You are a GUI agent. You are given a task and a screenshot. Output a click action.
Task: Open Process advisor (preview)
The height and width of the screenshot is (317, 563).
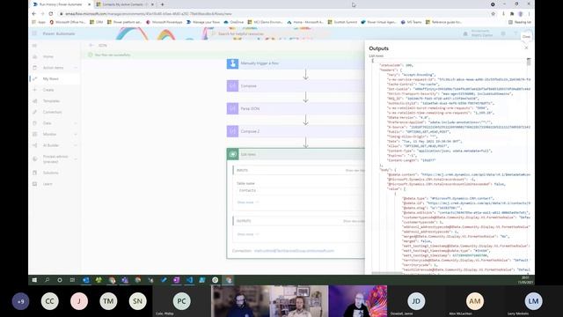[55, 158]
